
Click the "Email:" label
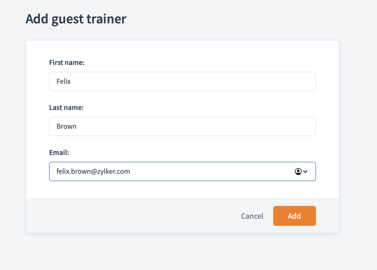(x=59, y=153)
